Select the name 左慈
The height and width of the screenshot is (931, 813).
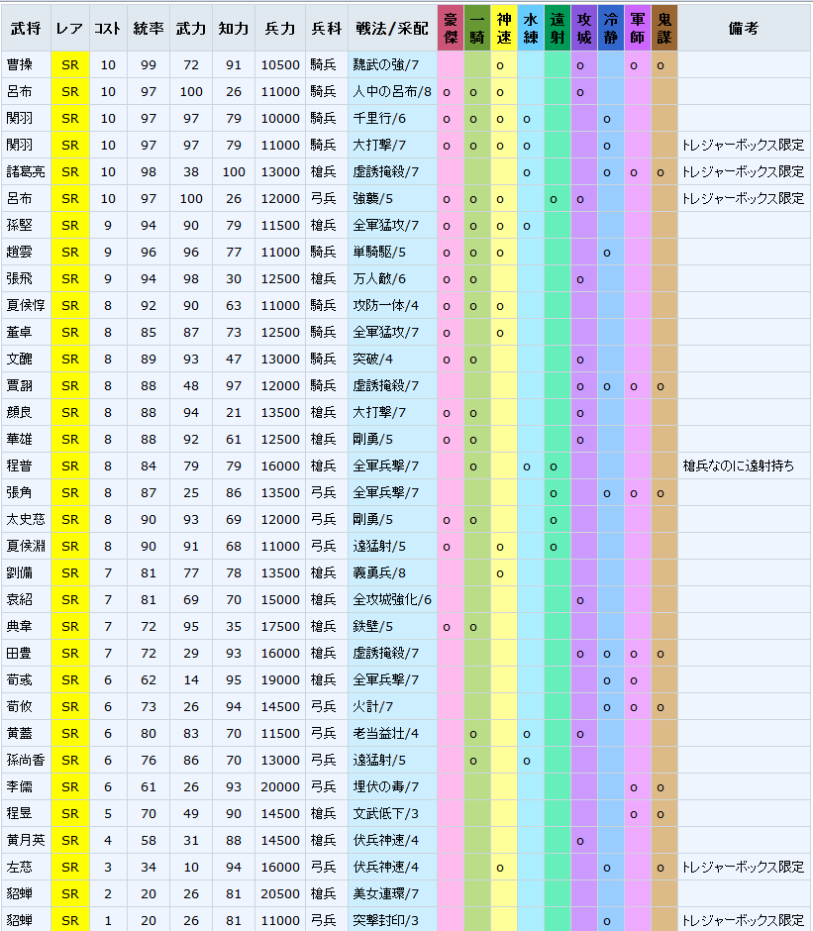pyautogui.click(x=20, y=867)
